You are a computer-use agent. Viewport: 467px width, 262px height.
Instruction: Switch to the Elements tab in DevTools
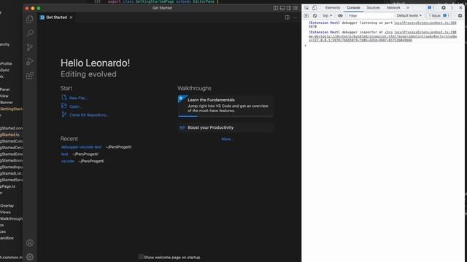[333, 8]
